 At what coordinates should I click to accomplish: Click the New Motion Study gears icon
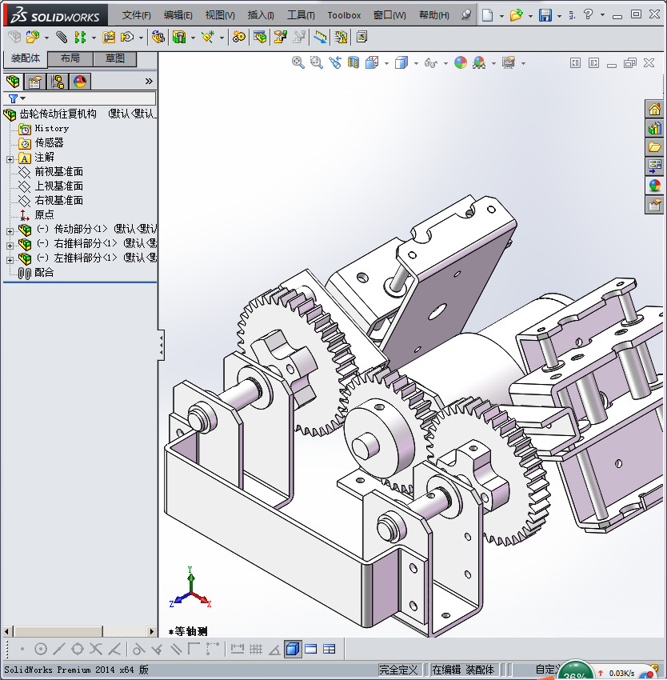[x=238, y=38]
